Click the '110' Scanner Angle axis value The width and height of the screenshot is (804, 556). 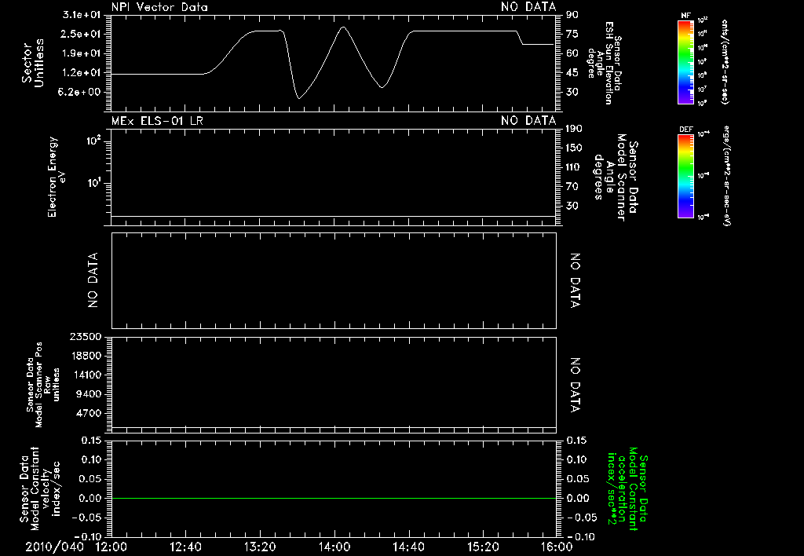pyautogui.click(x=574, y=167)
